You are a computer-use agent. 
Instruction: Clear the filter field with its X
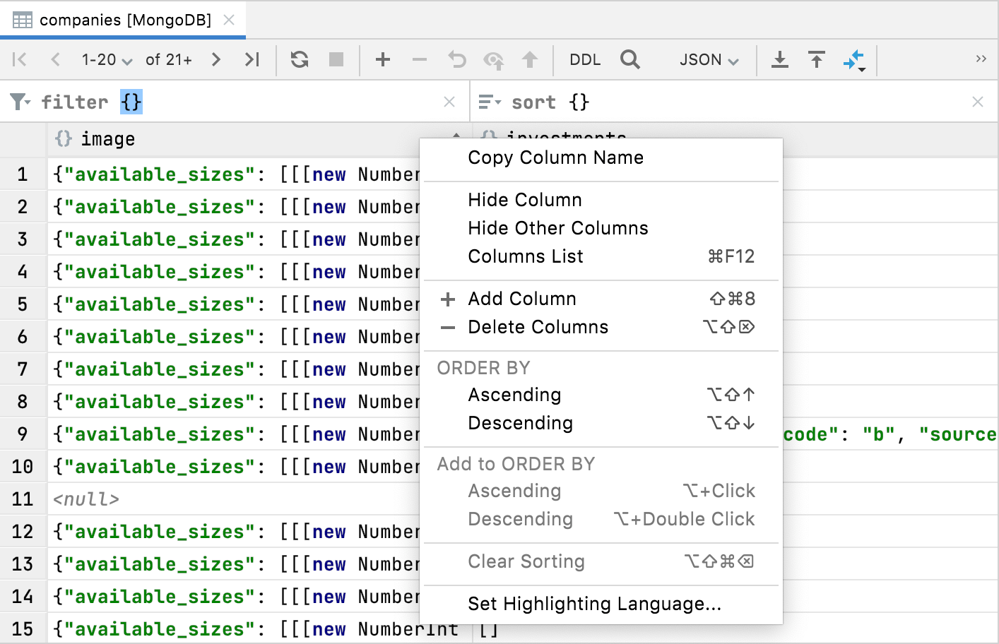pyautogui.click(x=449, y=101)
